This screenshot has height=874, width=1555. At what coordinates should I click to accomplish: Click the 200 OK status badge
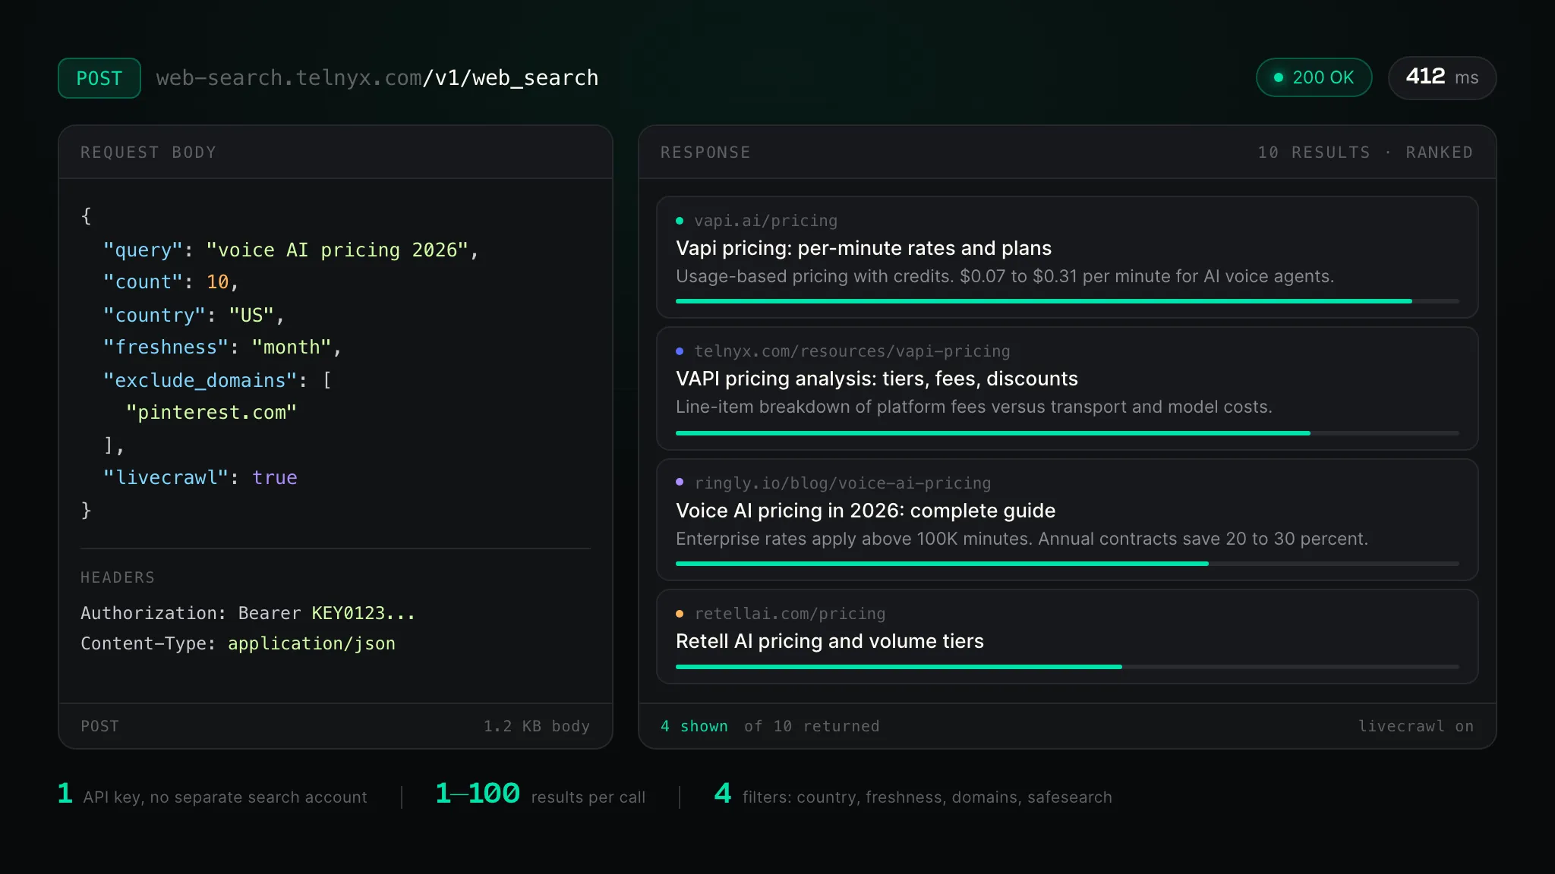(x=1314, y=77)
